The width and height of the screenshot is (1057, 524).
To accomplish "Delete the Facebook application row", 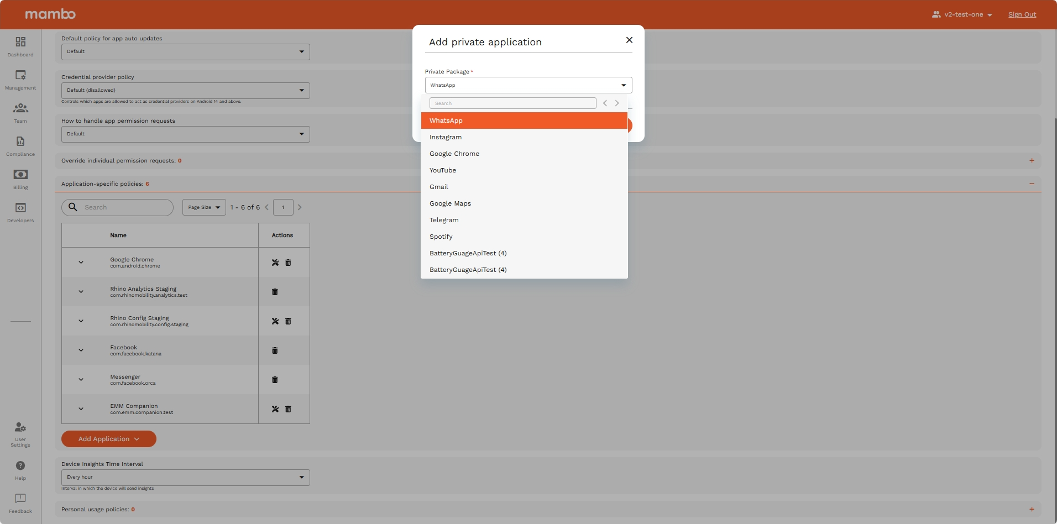I will tap(275, 350).
